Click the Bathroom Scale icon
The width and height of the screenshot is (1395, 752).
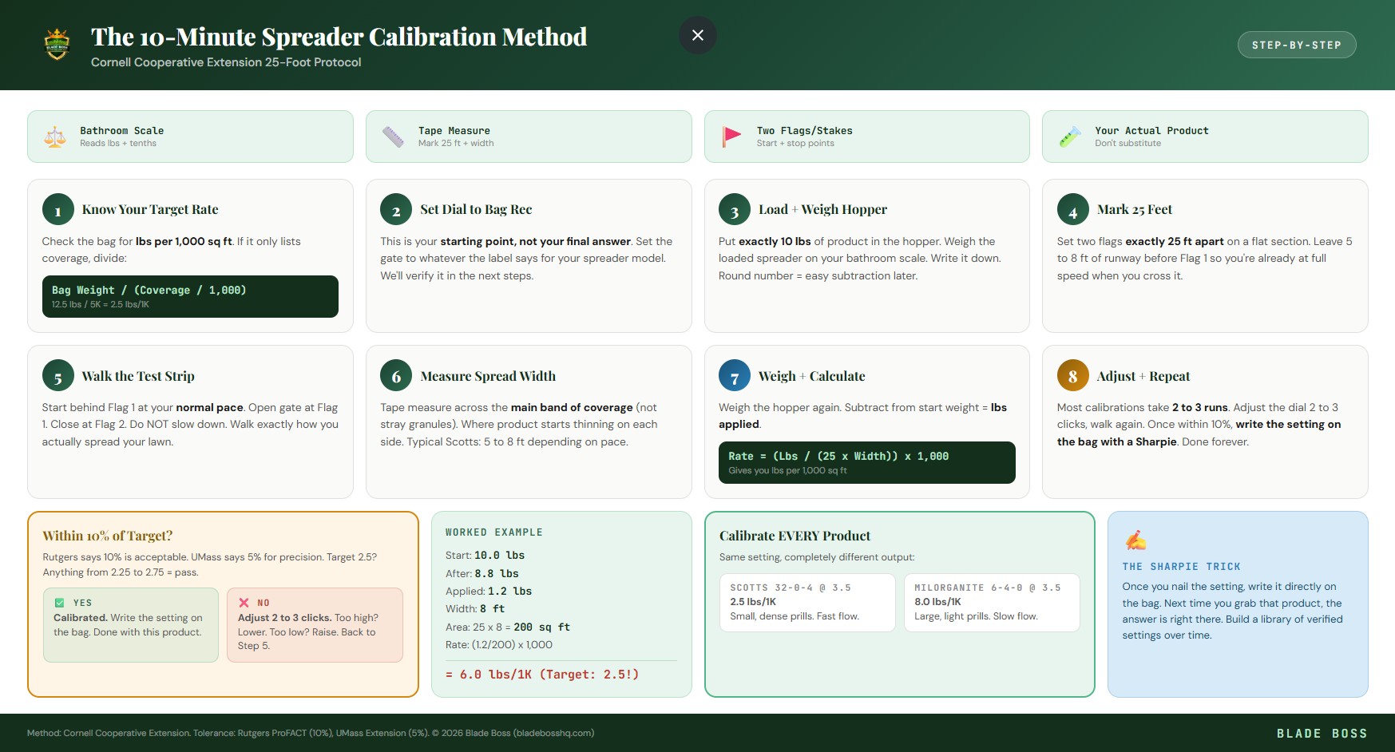[x=54, y=136]
